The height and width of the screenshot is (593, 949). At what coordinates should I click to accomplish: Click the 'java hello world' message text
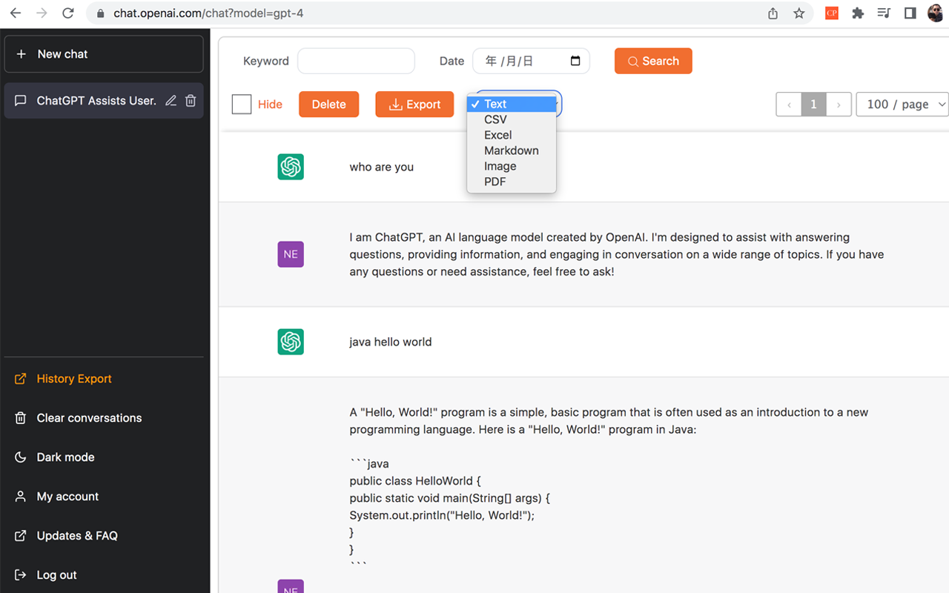coord(391,342)
